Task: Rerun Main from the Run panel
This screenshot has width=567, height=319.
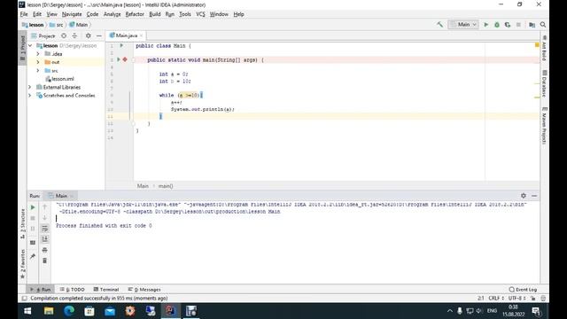Action: pos(33,207)
